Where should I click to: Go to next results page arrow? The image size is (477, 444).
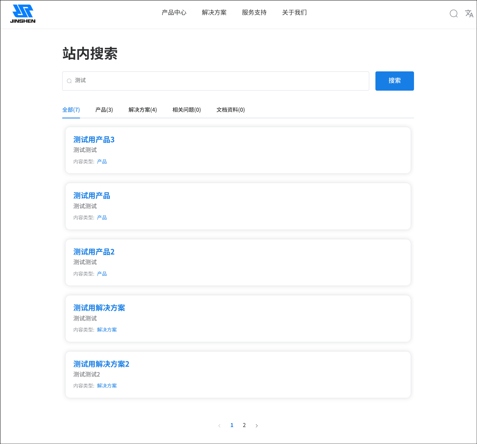tap(257, 426)
